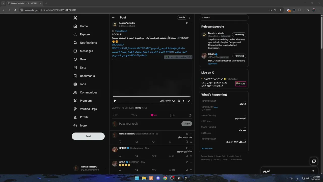
Task: Expand video to fullscreen
Action: pyautogui.click(x=189, y=101)
